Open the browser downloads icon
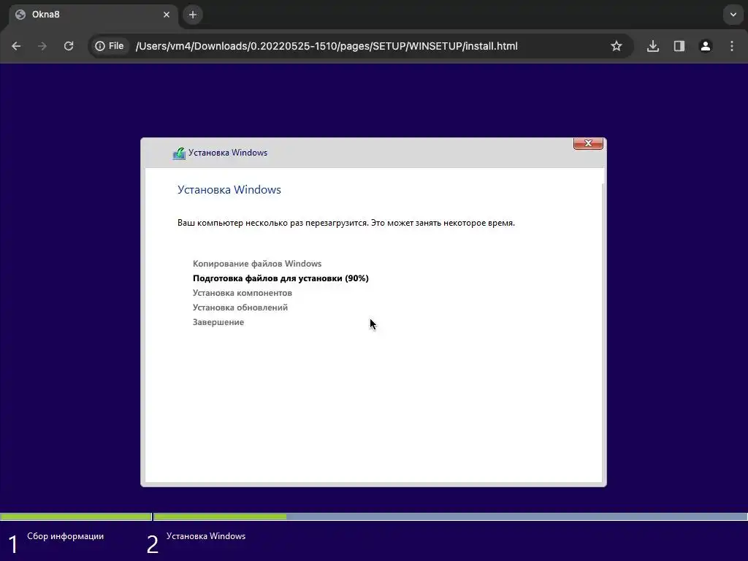 click(653, 46)
